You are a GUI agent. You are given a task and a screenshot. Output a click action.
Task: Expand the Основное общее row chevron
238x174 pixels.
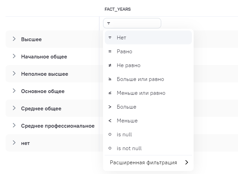click(x=14, y=91)
